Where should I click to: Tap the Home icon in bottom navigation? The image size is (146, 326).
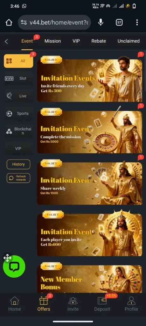click(x=15, y=304)
